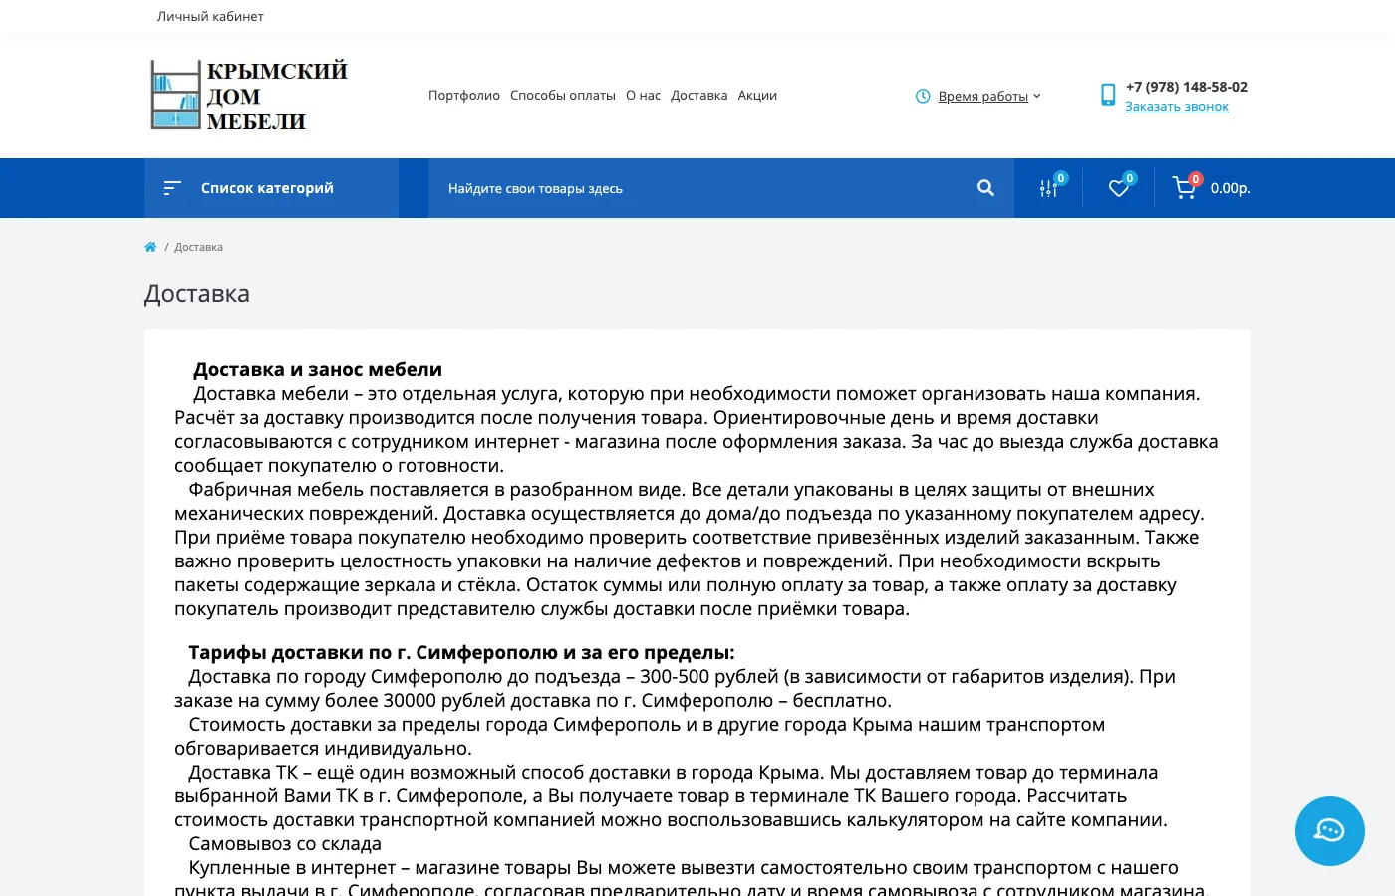Select Акции in the top menu
The height and width of the screenshot is (896, 1395).
click(x=757, y=96)
